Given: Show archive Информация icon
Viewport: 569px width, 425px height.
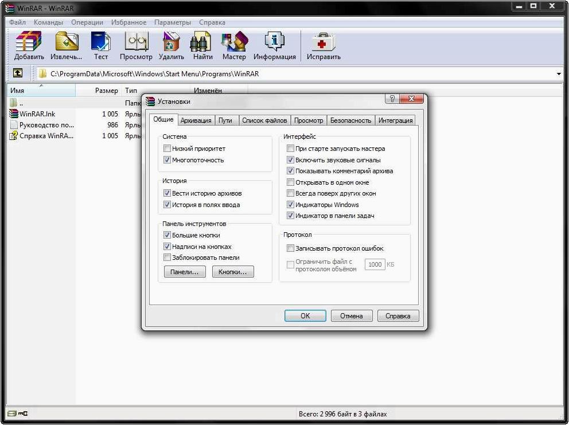Looking at the screenshot, I should click(274, 41).
